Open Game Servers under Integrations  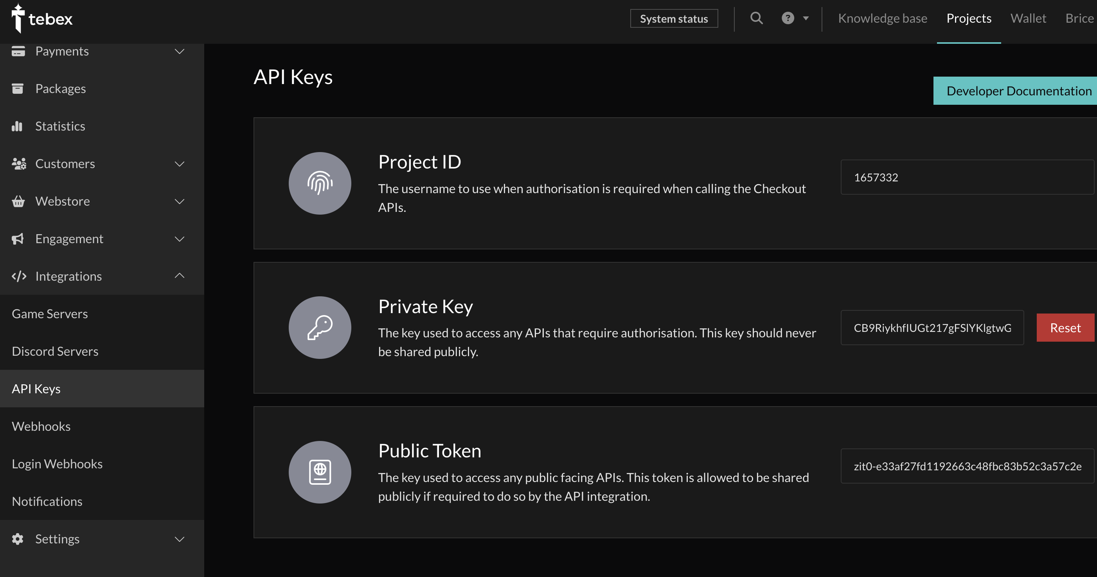coord(50,314)
